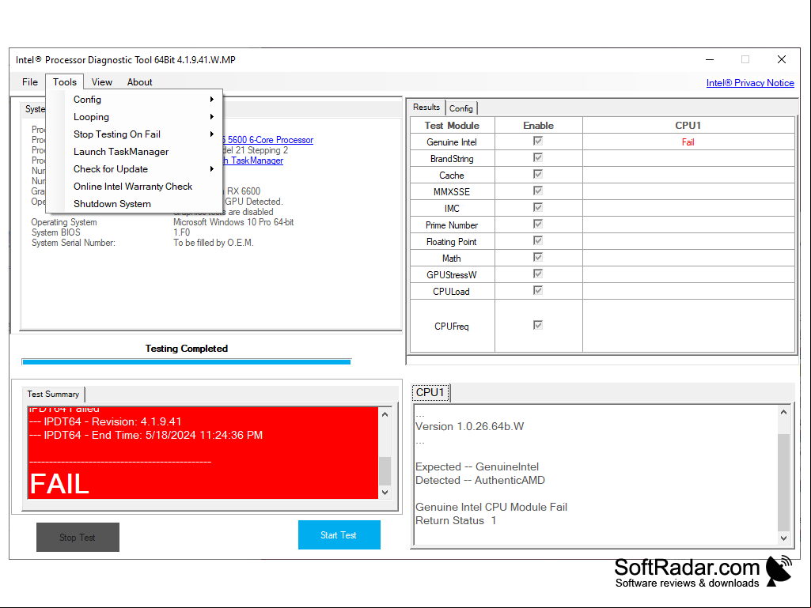
Task: Switch to the Config tab beside Results
Action: pyautogui.click(x=460, y=108)
